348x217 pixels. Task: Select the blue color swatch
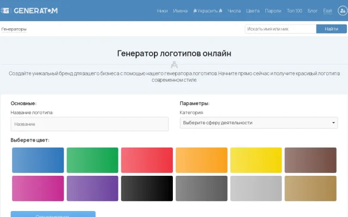(38, 160)
